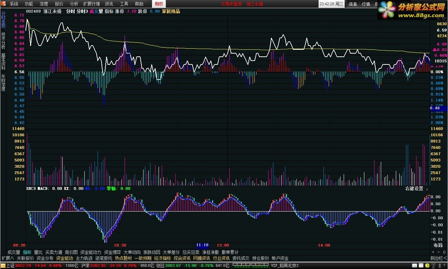The image size is (448, 269).
Task: Open the 持仓股份 extension tab
Action: [x=260, y=258]
